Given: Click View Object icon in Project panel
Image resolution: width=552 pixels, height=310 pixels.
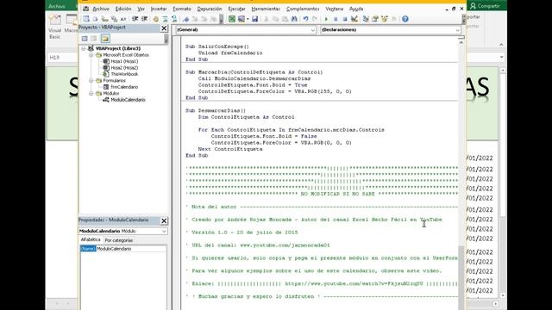Looking at the screenshot, I should point(94,38).
